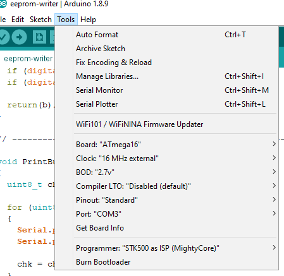The height and width of the screenshot is (276, 284).
Task: Click Get Board Info
Action: [x=166, y=228]
